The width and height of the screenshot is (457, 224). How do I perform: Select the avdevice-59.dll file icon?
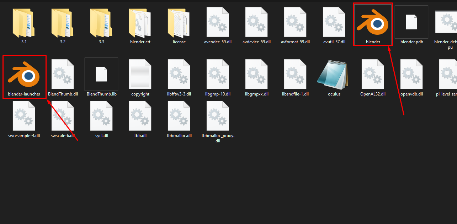pos(256,22)
